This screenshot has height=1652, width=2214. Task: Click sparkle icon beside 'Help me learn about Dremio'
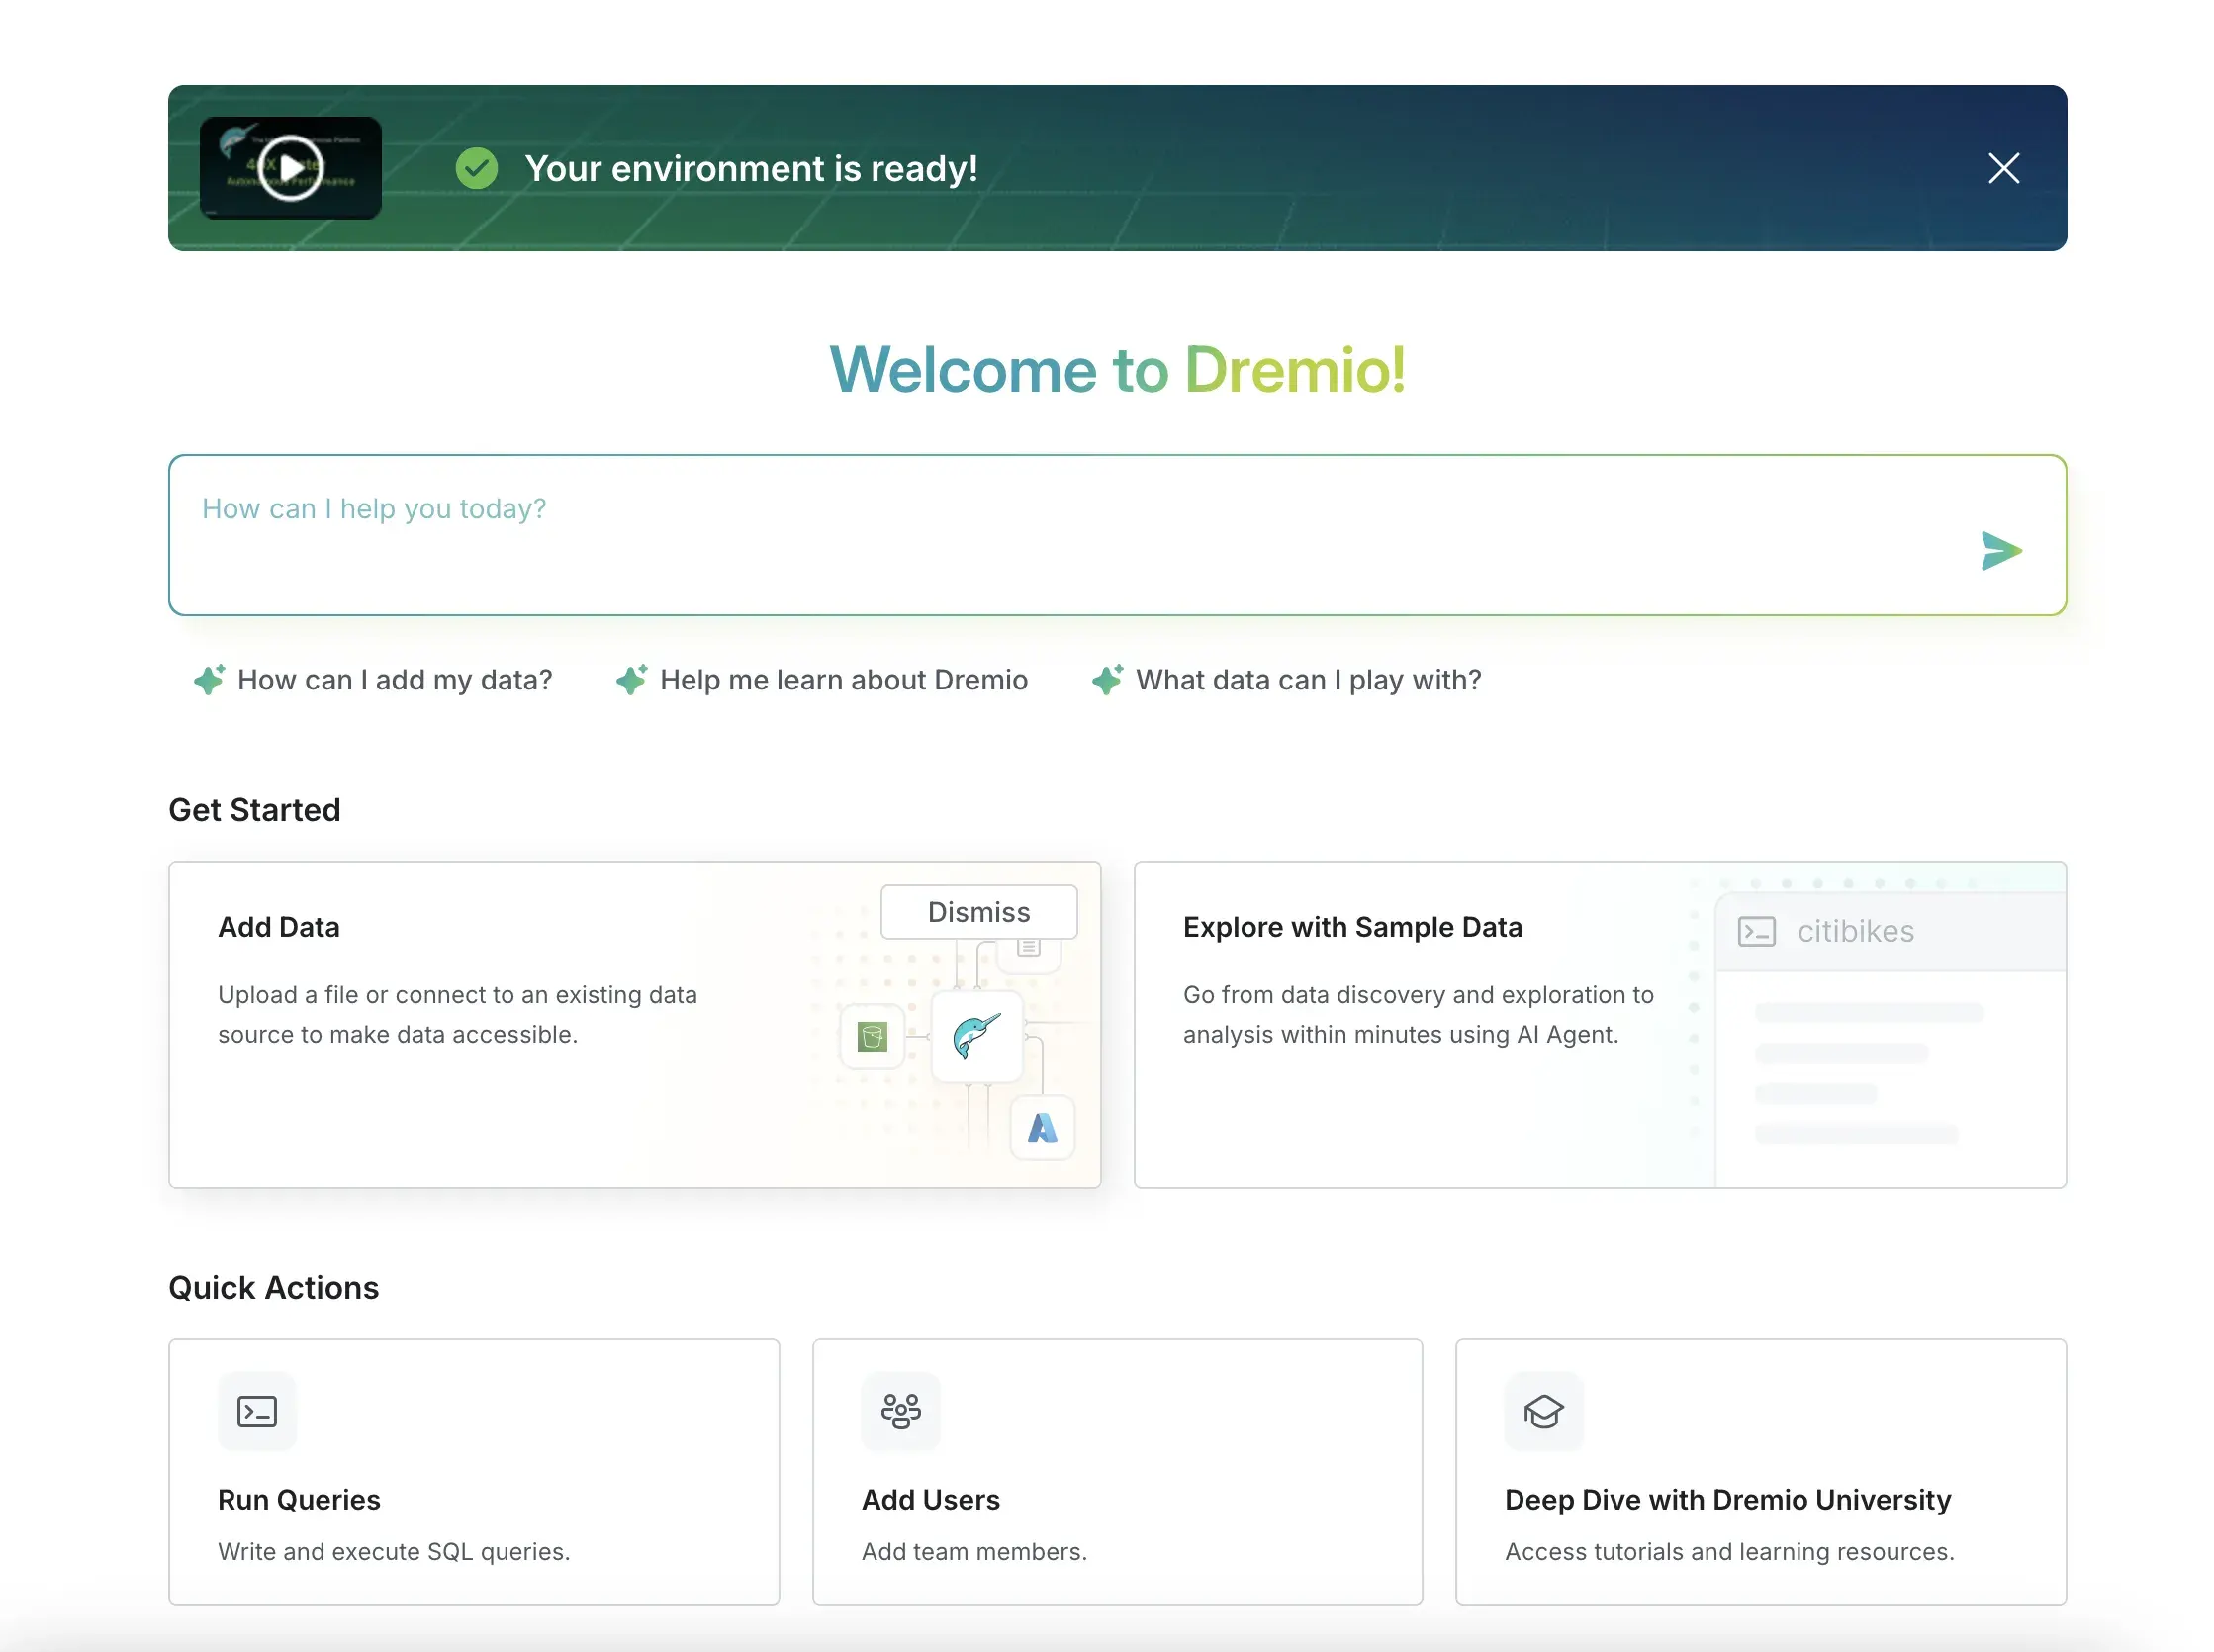tap(631, 680)
